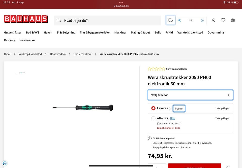Open the 'El & Belysning' menu
Viewport: 242px width, 168px height.
coord(66,32)
